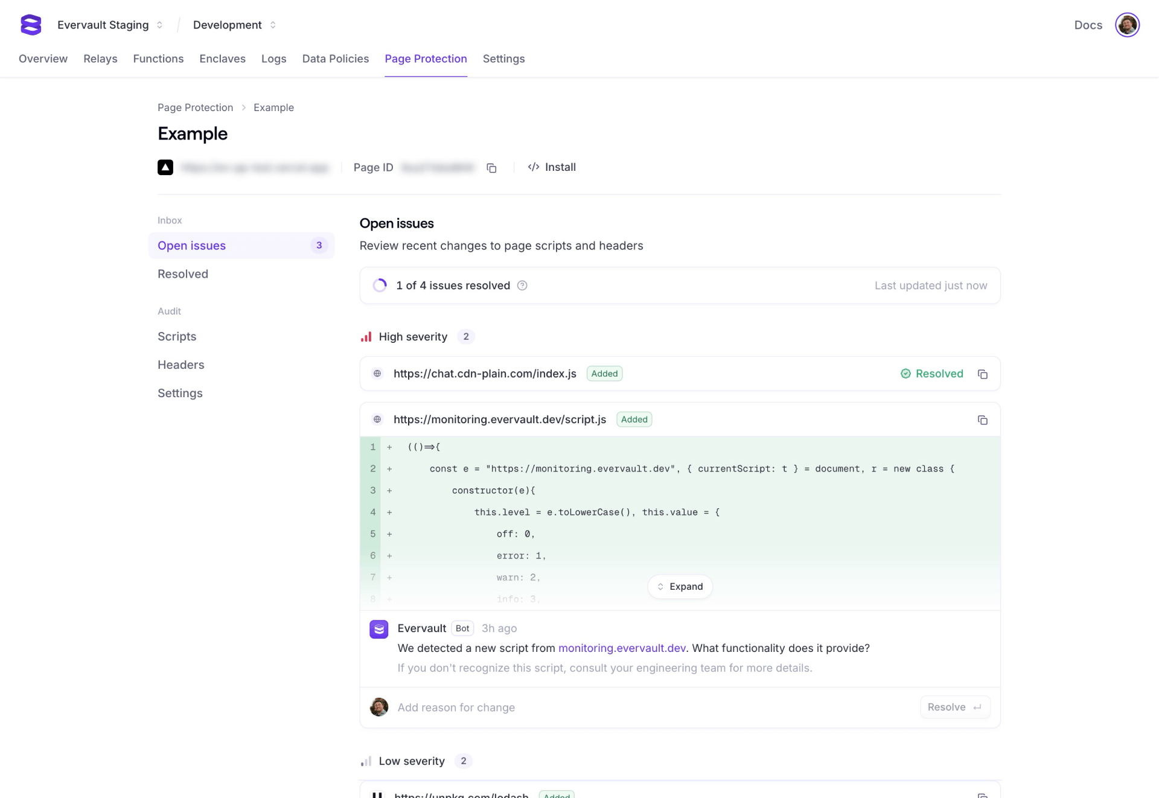Click the Page Protection breadcrumb
Viewport: 1159px width, 798px height.
coord(195,107)
